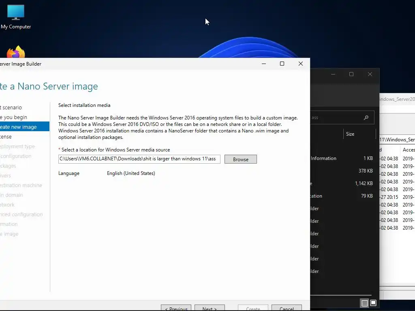Cancel the Nano Server image wizard
Screen dimensions: 415x311
[287, 308]
